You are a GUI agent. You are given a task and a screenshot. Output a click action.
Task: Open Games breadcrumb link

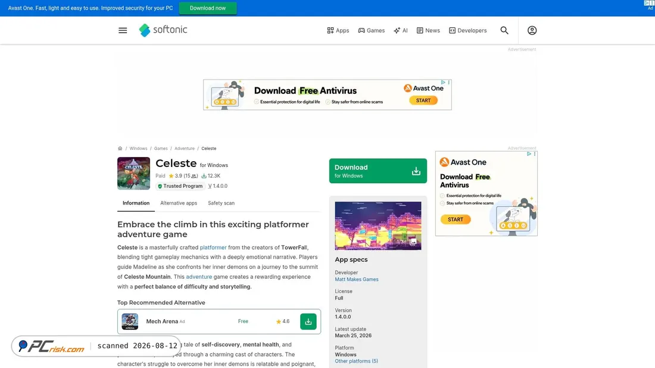(161, 149)
